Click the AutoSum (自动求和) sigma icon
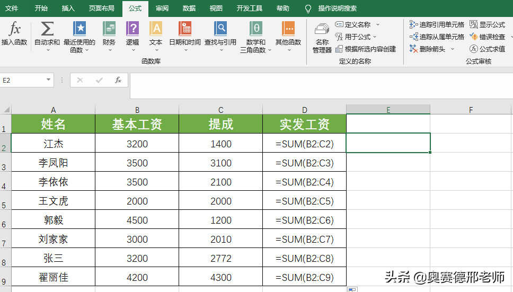Screen dimensions: 513x292 47,29
